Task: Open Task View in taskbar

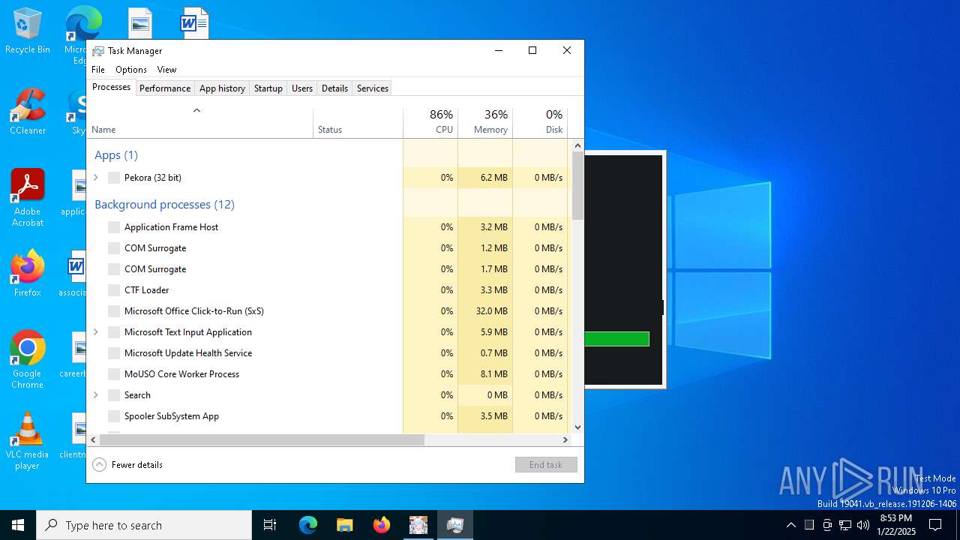Action: click(x=270, y=525)
